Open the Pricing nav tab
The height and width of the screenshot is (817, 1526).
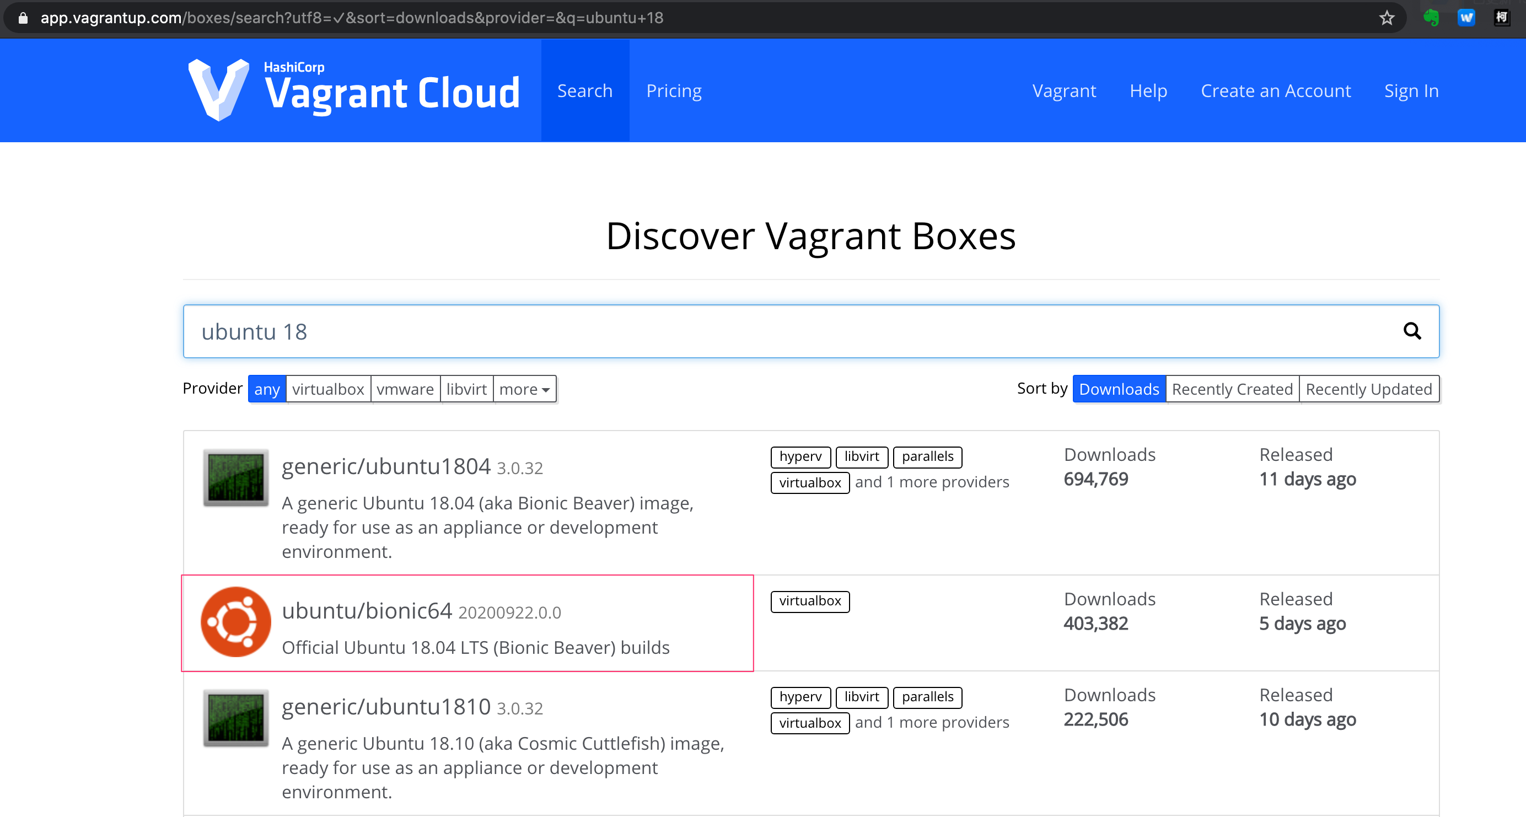(674, 90)
